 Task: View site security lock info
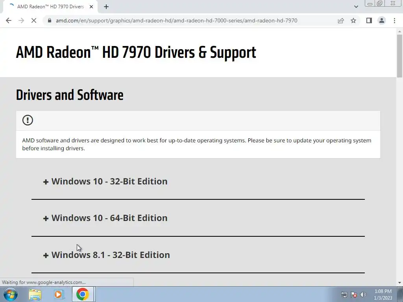(50, 20)
